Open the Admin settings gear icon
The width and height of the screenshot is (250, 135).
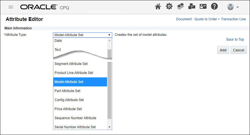(169, 6)
